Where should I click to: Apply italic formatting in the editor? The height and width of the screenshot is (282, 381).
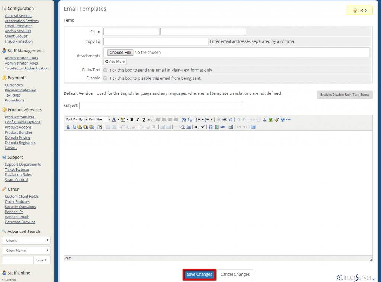tap(137, 119)
